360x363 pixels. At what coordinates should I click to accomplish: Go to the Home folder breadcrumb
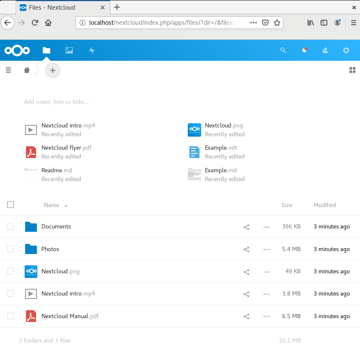[27, 70]
